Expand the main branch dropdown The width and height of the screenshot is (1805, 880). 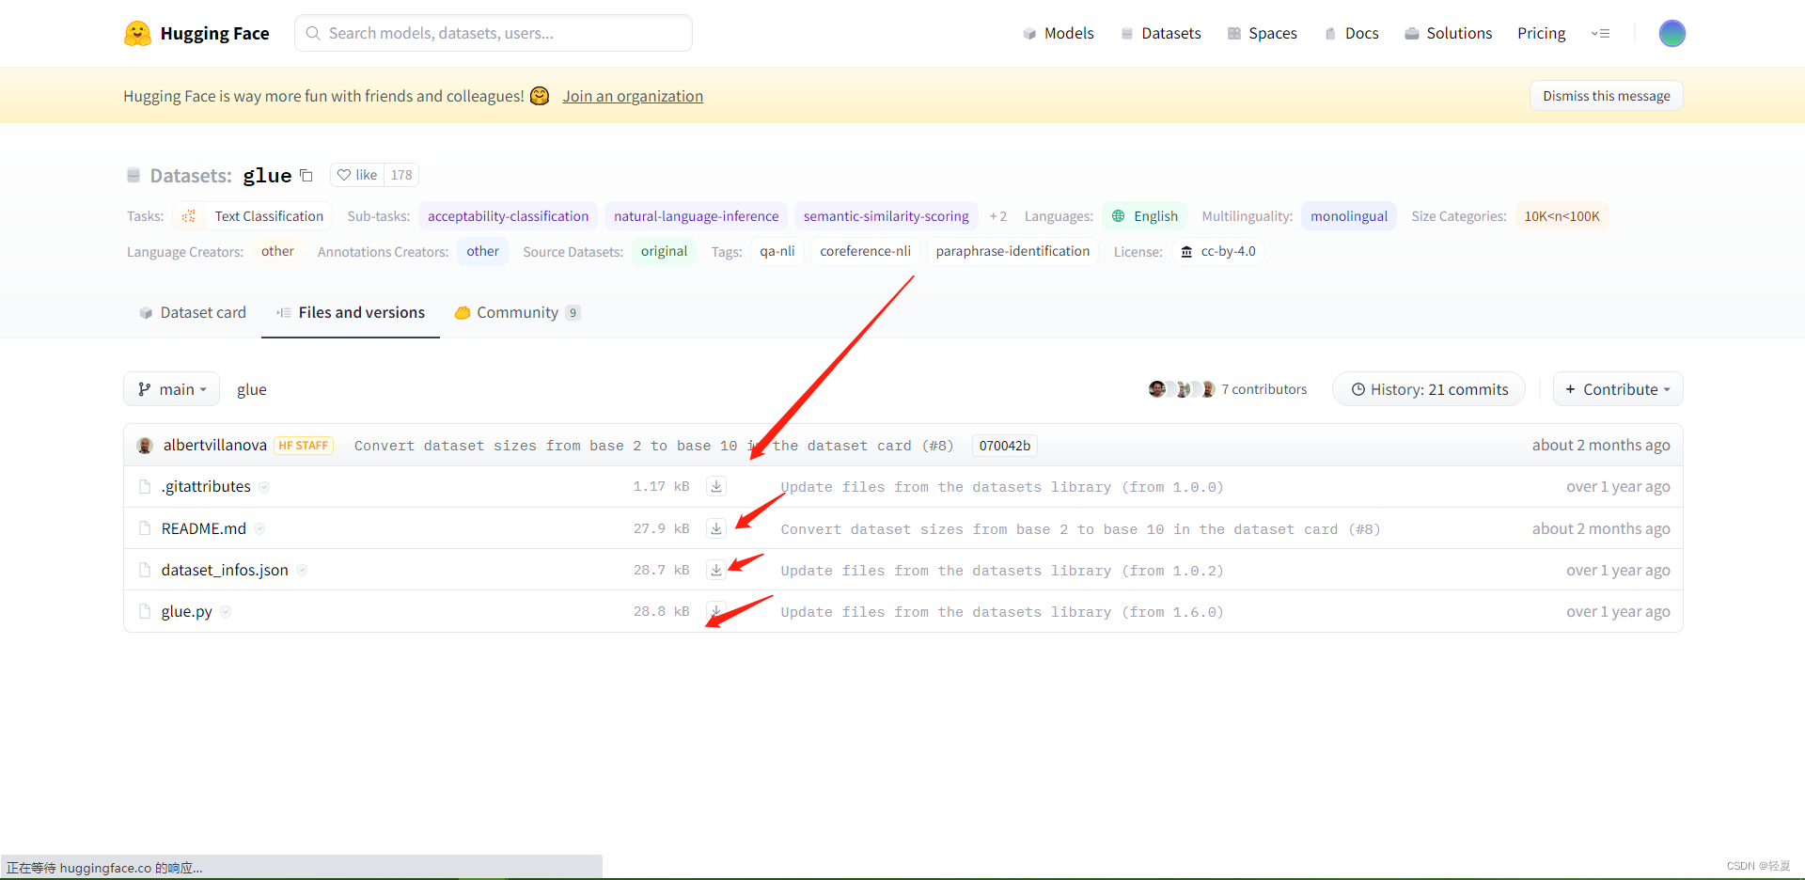pos(172,389)
